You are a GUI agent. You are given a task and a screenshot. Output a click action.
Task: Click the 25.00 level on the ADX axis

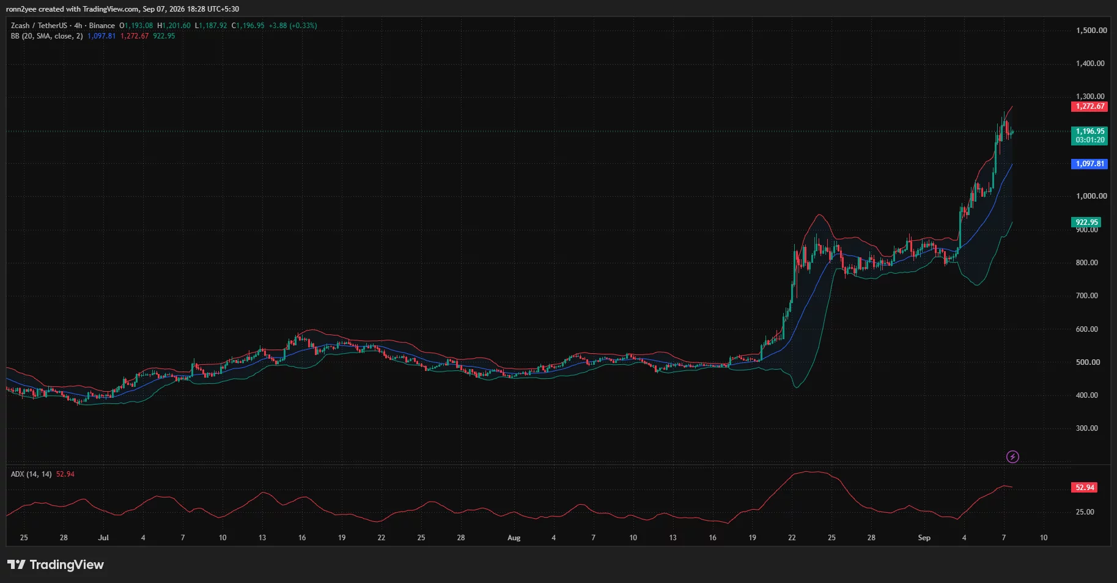pos(1085,512)
